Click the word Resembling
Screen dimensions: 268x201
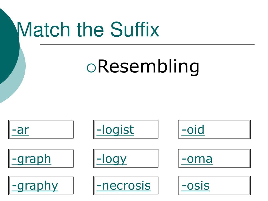coord(148,67)
